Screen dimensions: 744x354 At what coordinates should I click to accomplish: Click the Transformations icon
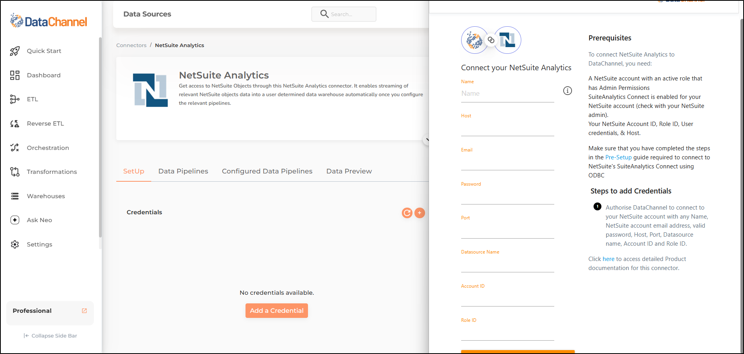(x=15, y=172)
